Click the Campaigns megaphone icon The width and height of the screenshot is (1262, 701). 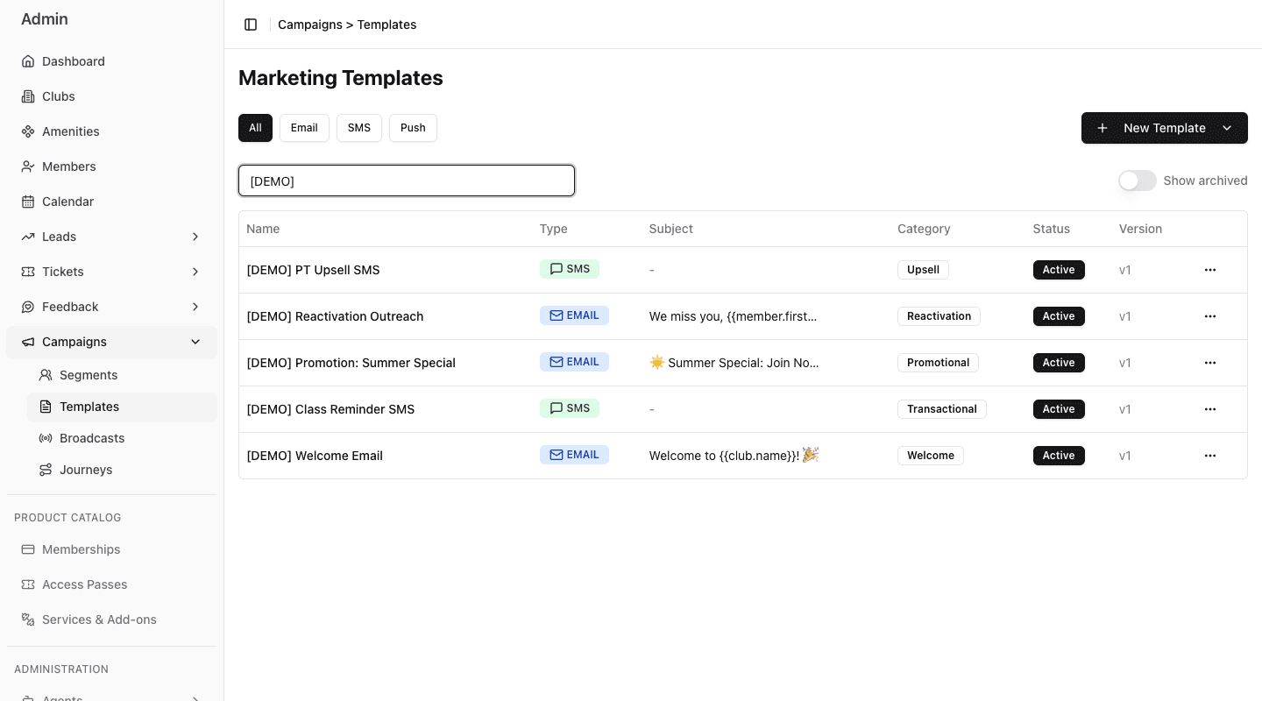point(28,342)
